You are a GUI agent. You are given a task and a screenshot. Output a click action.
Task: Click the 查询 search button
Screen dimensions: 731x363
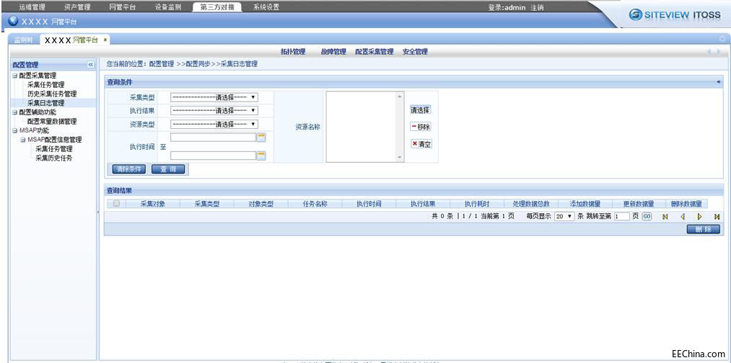point(168,169)
